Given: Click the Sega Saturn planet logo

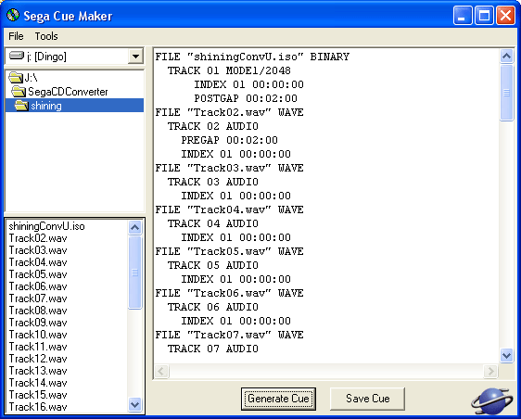Looking at the screenshot, I should 490,400.
